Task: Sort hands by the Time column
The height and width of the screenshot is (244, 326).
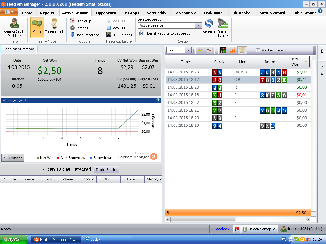Action: [x=188, y=62]
